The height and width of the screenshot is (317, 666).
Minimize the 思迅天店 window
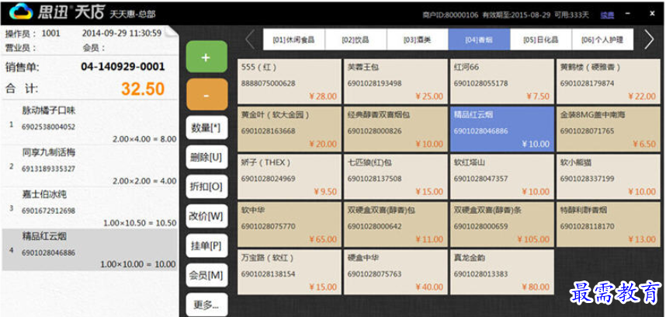point(628,14)
